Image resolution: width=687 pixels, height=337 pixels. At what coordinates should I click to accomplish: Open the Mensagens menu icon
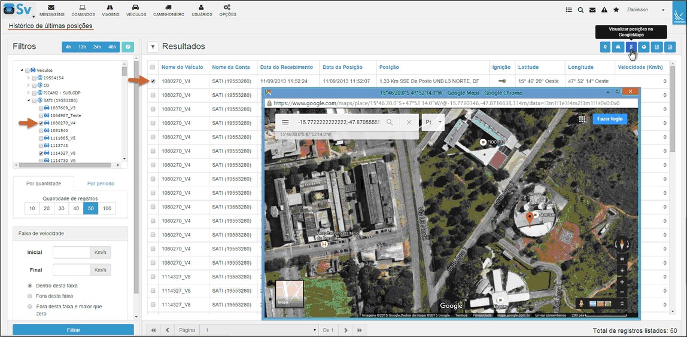point(51,7)
